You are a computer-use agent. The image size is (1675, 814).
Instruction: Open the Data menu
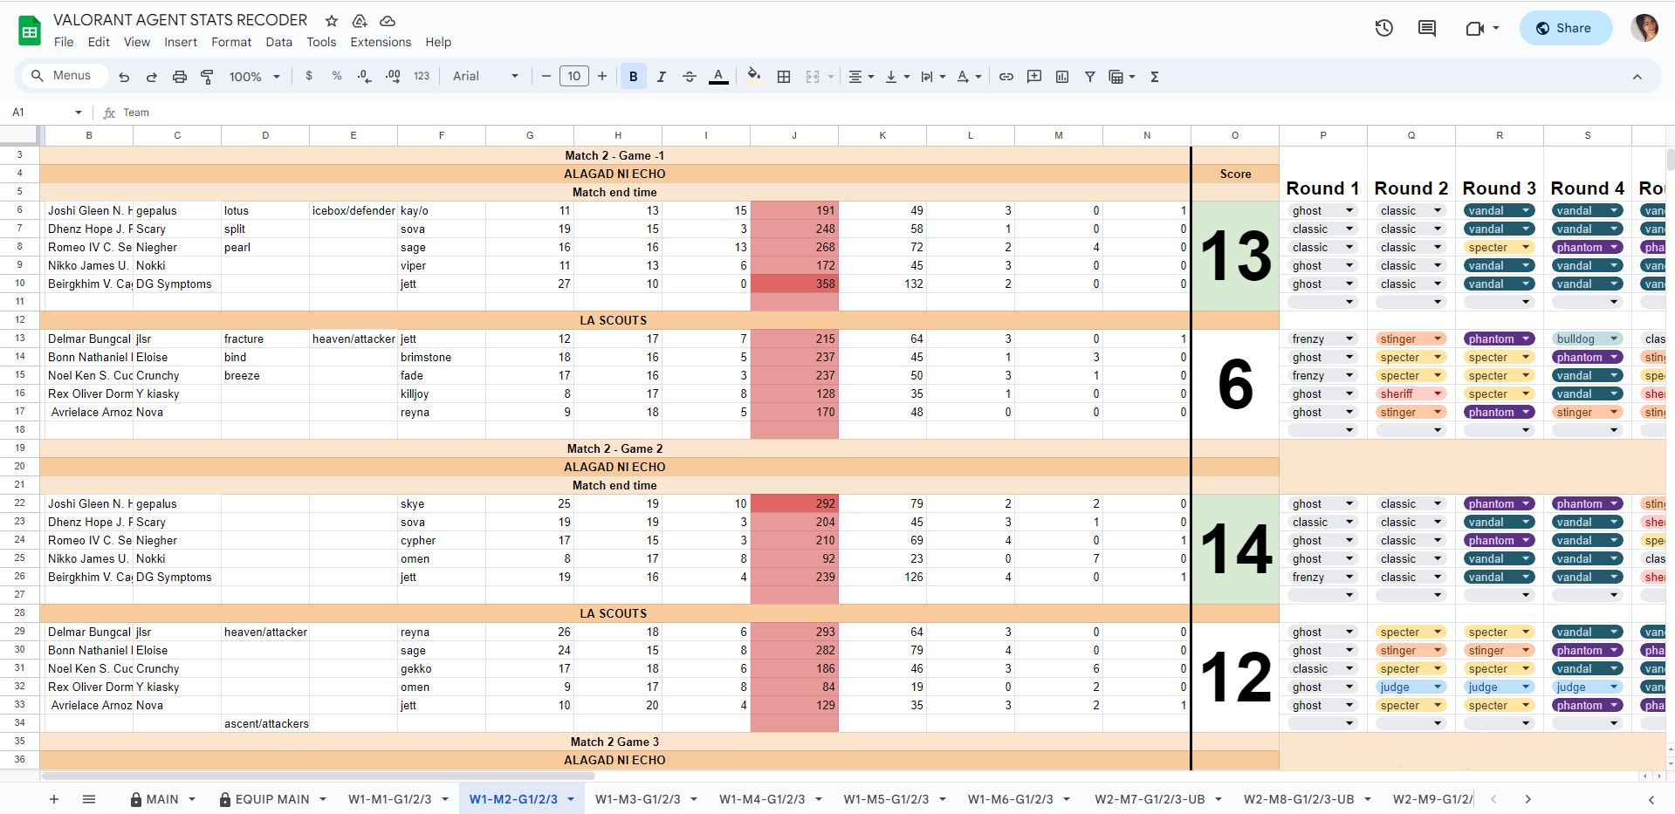279,42
